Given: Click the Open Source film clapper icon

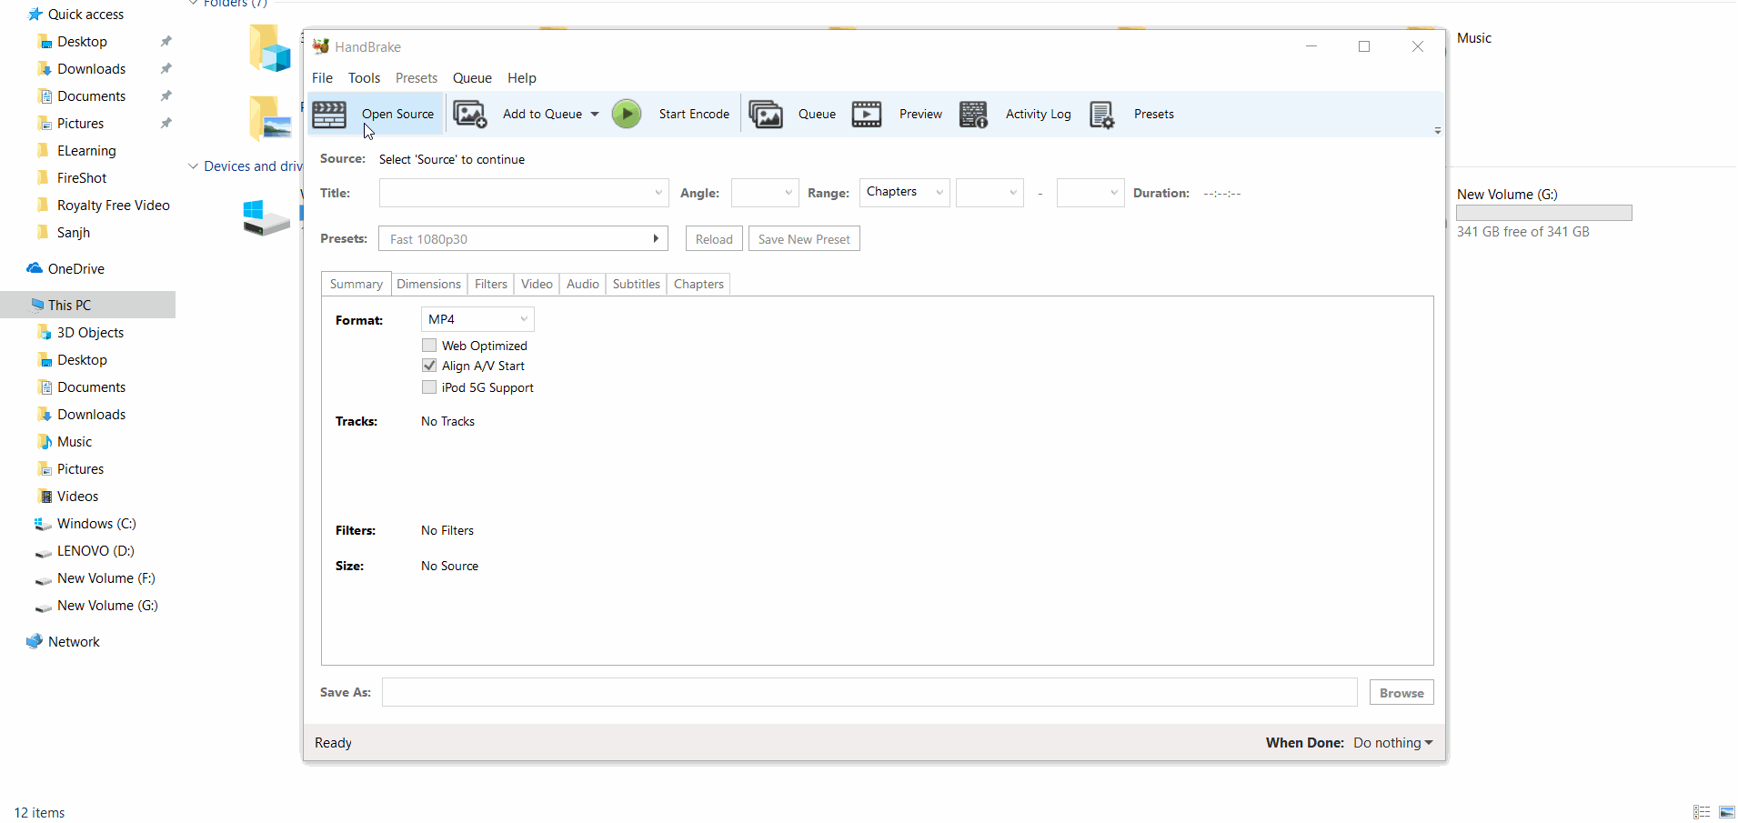Looking at the screenshot, I should pyautogui.click(x=329, y=115).
